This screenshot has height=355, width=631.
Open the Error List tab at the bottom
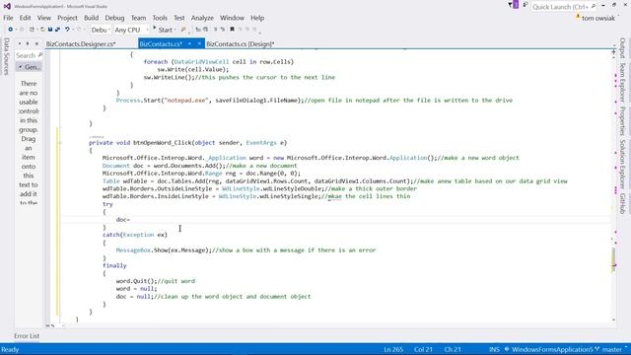point(27,336)
